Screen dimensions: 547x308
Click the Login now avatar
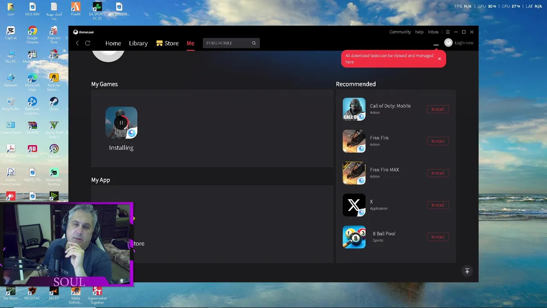pyautogui.click(x=448, y=42)
